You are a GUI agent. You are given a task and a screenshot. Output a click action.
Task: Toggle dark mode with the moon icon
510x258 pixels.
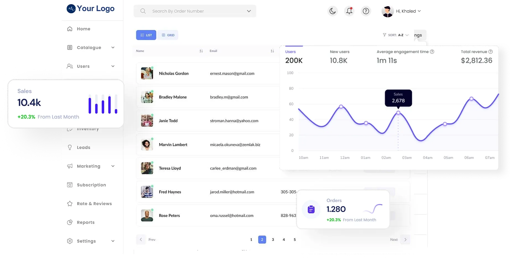332,11
